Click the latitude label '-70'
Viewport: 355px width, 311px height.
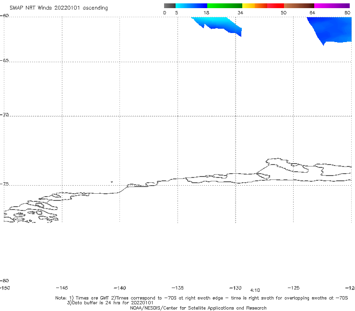tap(4, 115)
